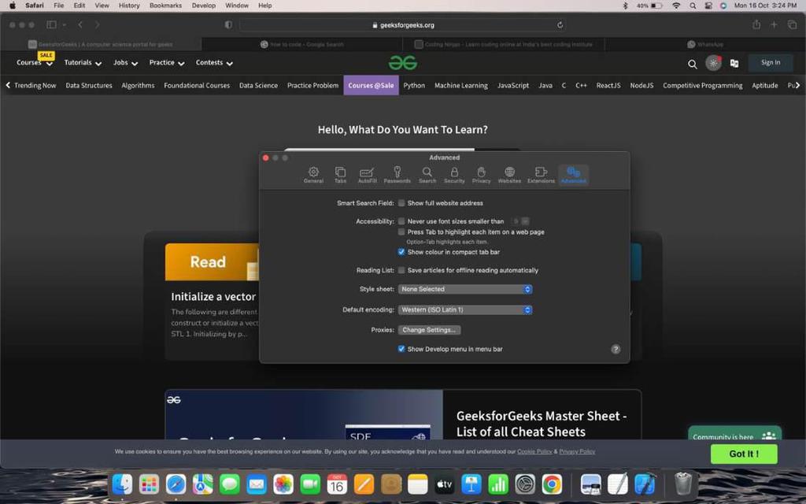The height and width of the screenshot is (504, 806).
Task: Open the Extensions preferences pane
Action: coord(541,175)
